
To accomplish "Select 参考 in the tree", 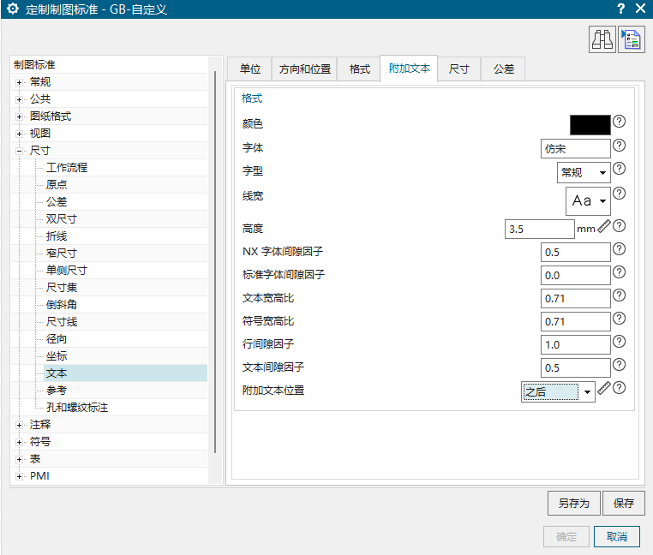I will tap(57, 391).
